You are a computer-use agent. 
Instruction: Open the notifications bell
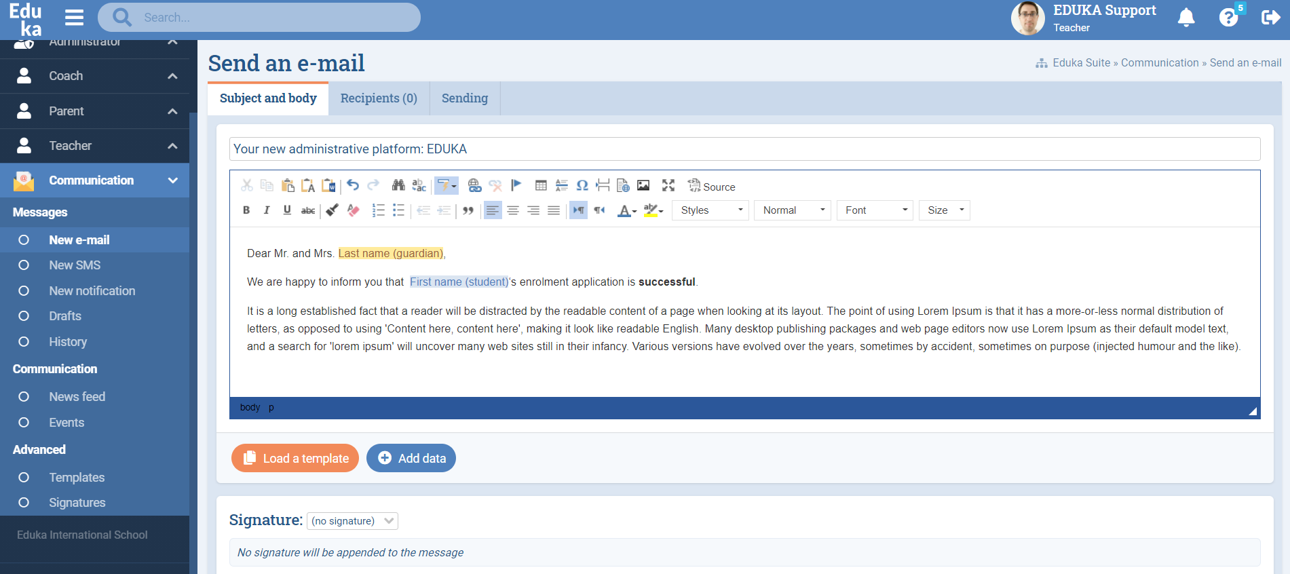(x=1186, y=18)
